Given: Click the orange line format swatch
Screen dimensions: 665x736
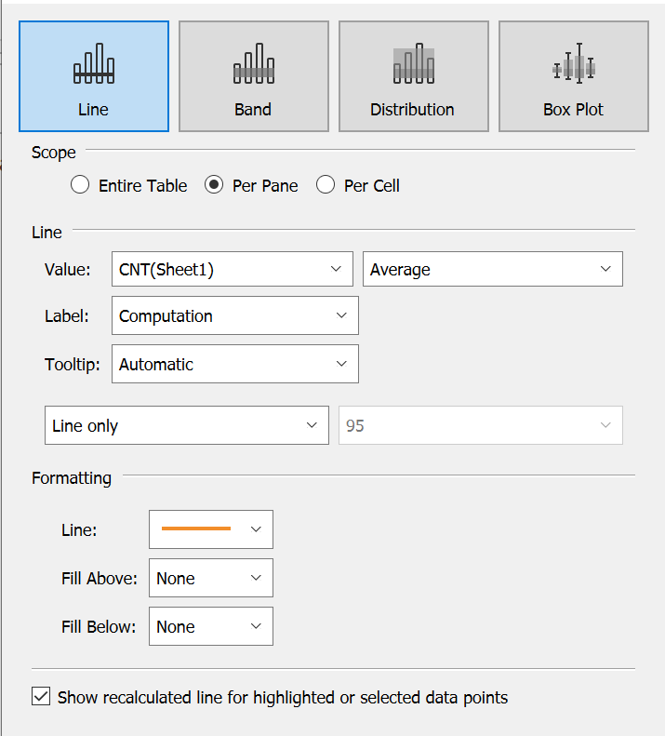Looking at the screenshot, I should (x=196, y=529).
